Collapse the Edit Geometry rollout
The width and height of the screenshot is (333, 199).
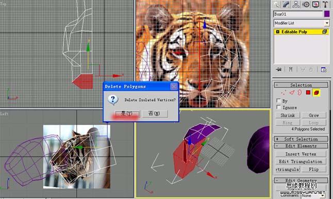pos(301,180)
